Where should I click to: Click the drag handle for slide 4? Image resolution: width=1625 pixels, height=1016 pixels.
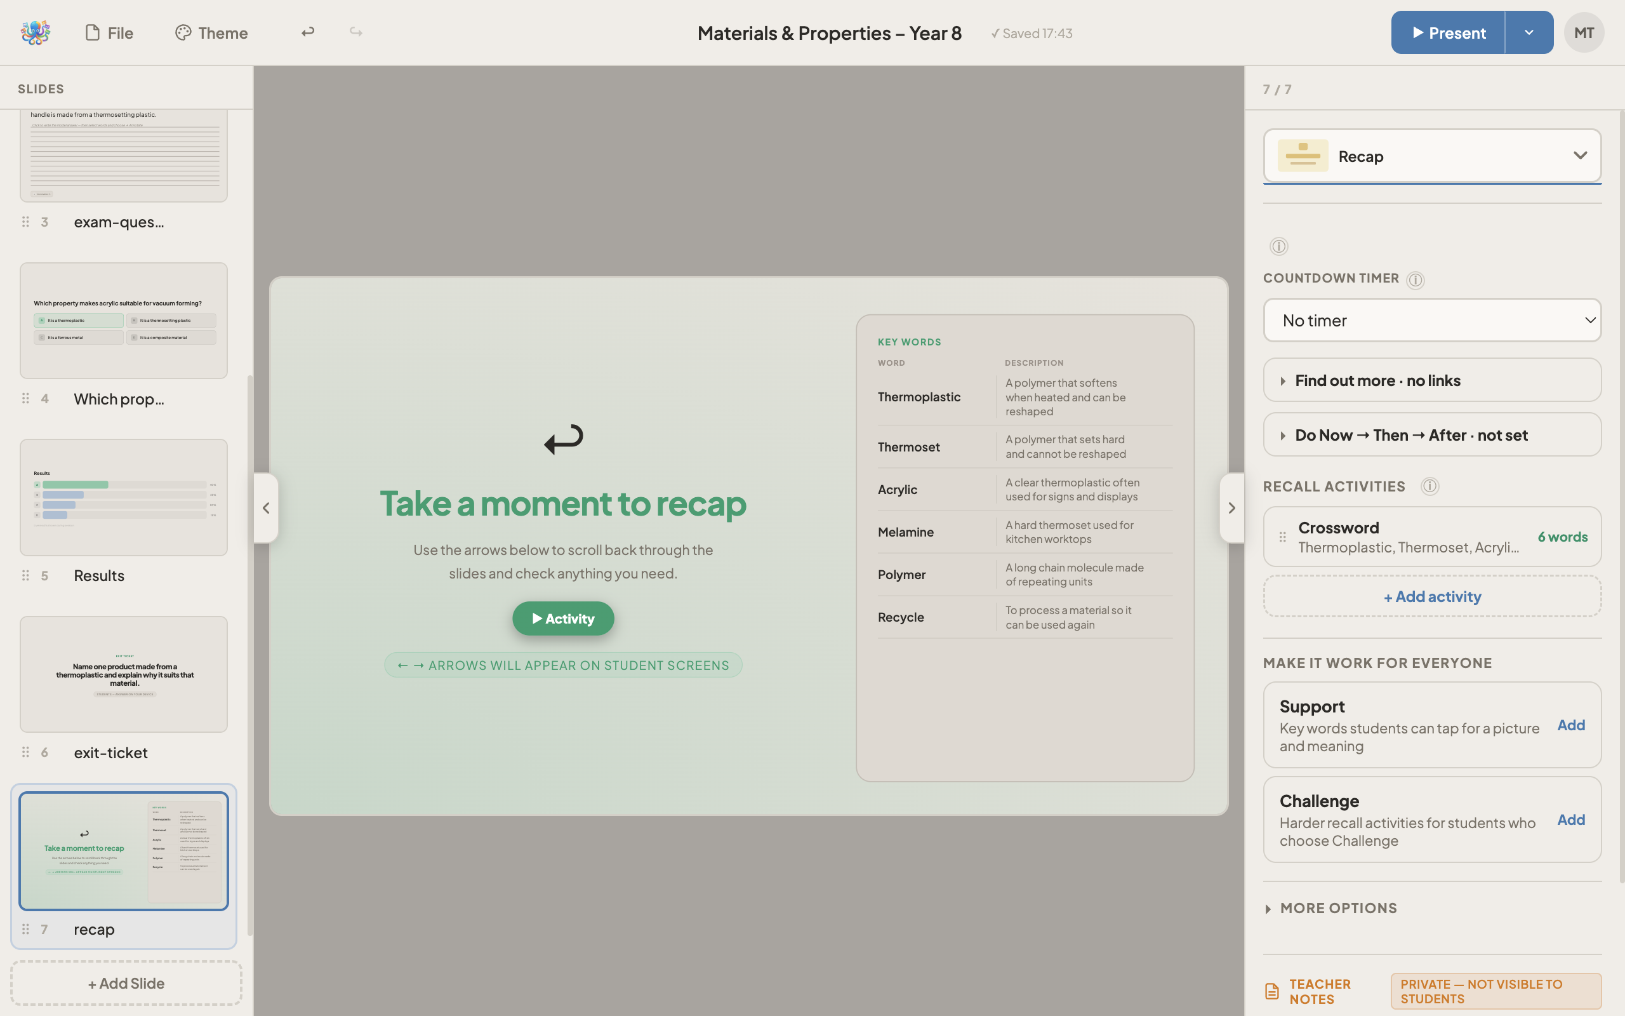pos(25,399)
